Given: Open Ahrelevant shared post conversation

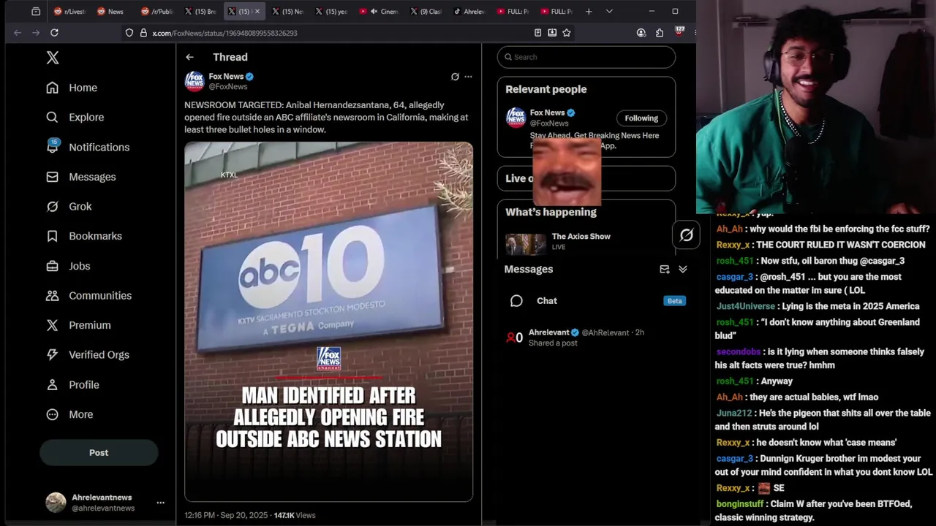Looking at the screenshot, I should (596, 338).
